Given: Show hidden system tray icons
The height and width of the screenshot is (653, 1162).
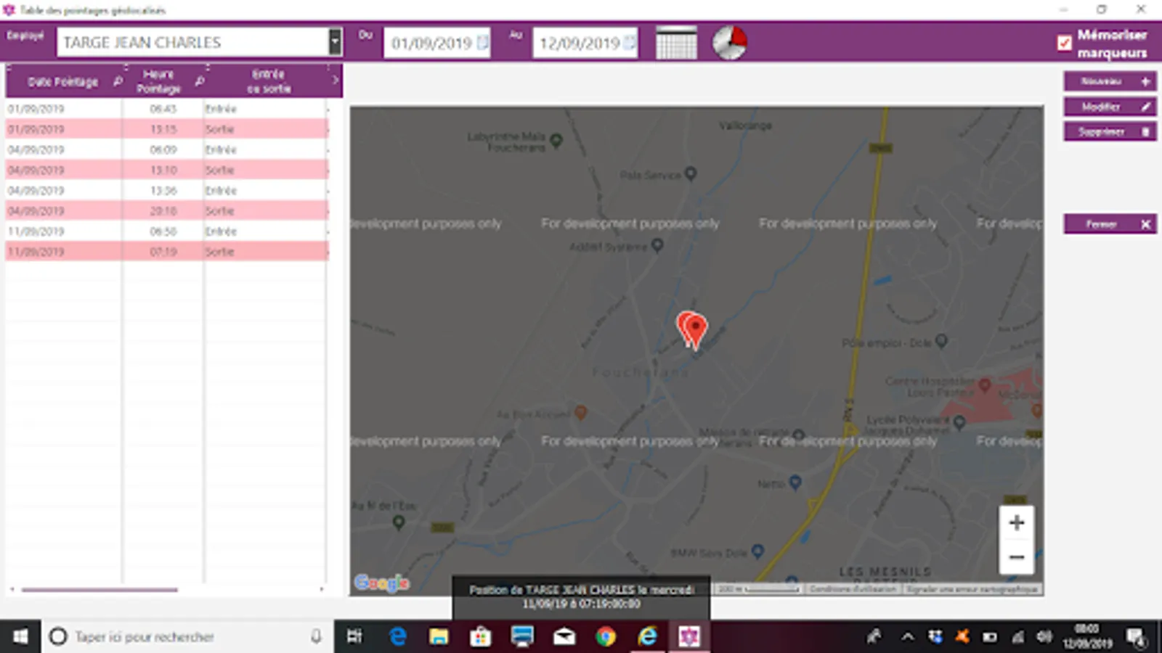Looking at the screenshot, I should [908, 637].
